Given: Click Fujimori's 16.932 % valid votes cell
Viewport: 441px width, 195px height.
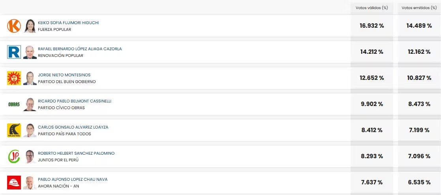Looking at the screenshot, I should (x=372, y=26).
